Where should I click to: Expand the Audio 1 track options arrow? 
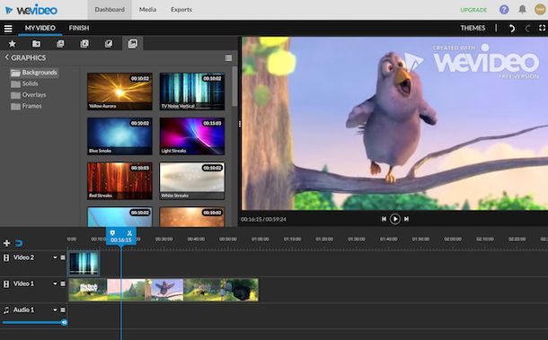coord(55,310)
